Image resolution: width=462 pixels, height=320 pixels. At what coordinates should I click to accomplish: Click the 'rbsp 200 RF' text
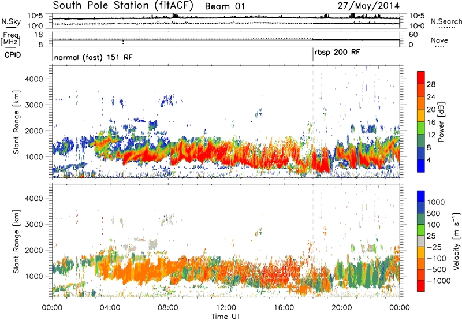(337, 53)
